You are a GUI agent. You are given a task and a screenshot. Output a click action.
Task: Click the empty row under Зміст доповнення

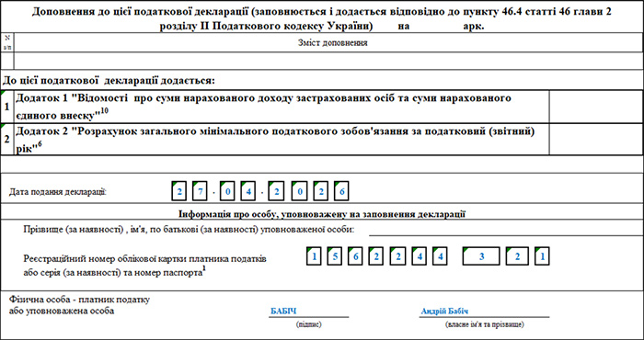tap(328, 61)
